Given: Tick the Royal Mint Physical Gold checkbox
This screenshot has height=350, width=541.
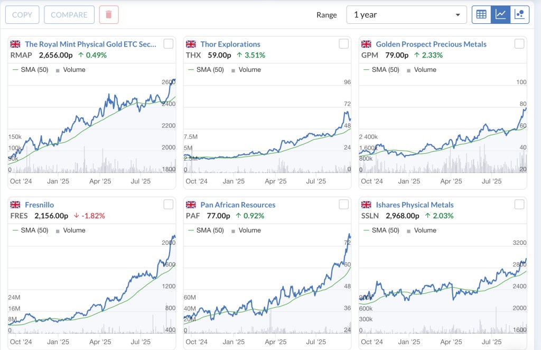Looking at the screenshot, I should (169, 44).
